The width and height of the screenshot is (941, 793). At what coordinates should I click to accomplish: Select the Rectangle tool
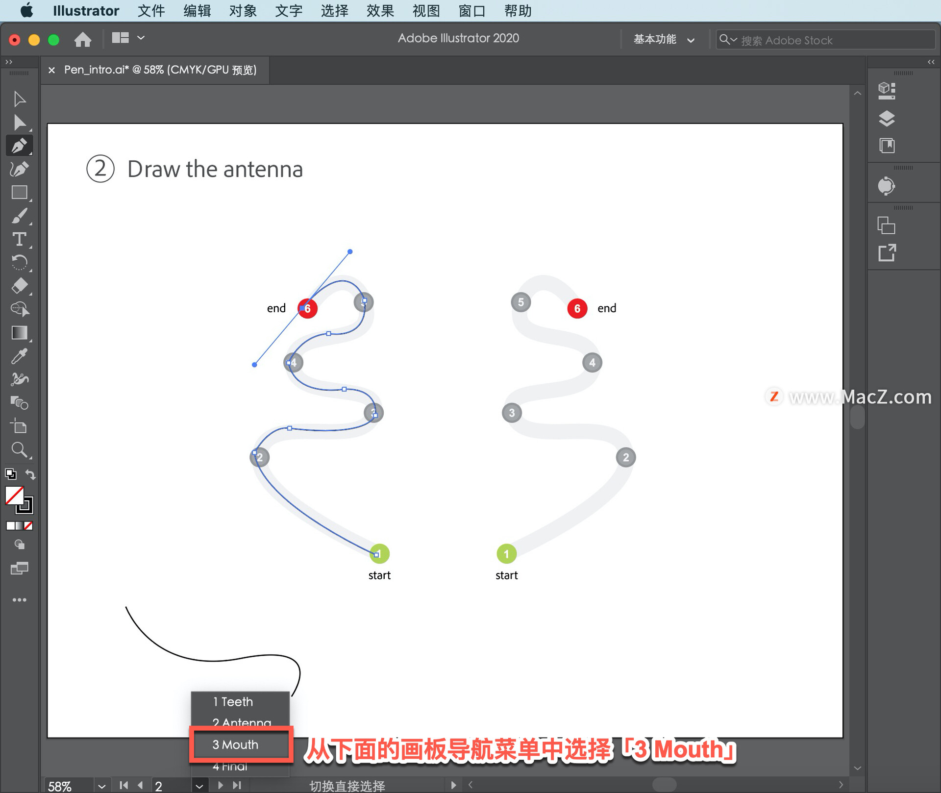(19, 193)
